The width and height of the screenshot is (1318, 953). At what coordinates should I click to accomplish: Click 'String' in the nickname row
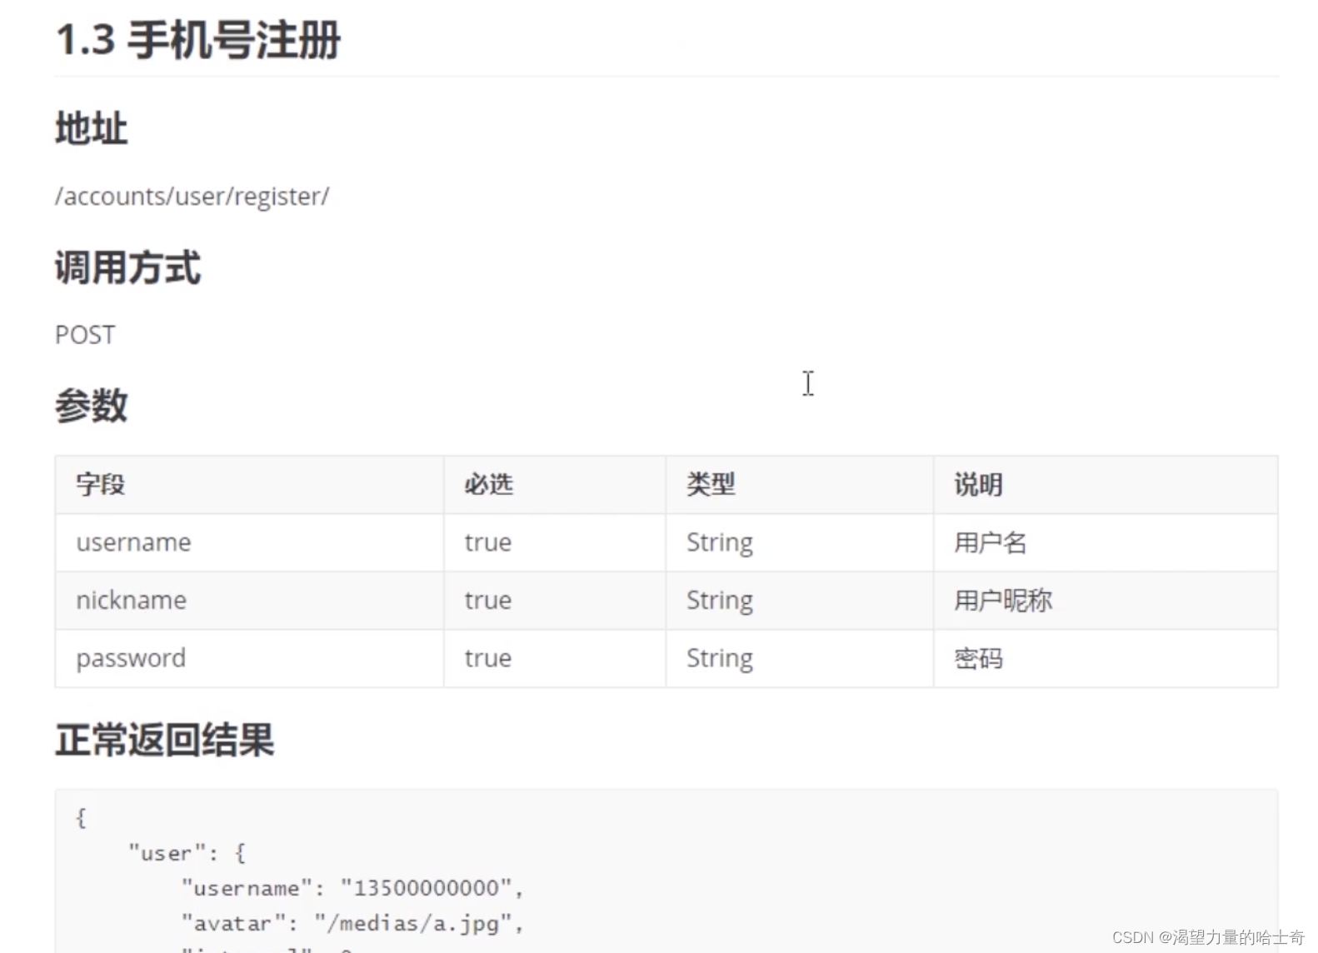pyautogui.click(x=720, y=601)
